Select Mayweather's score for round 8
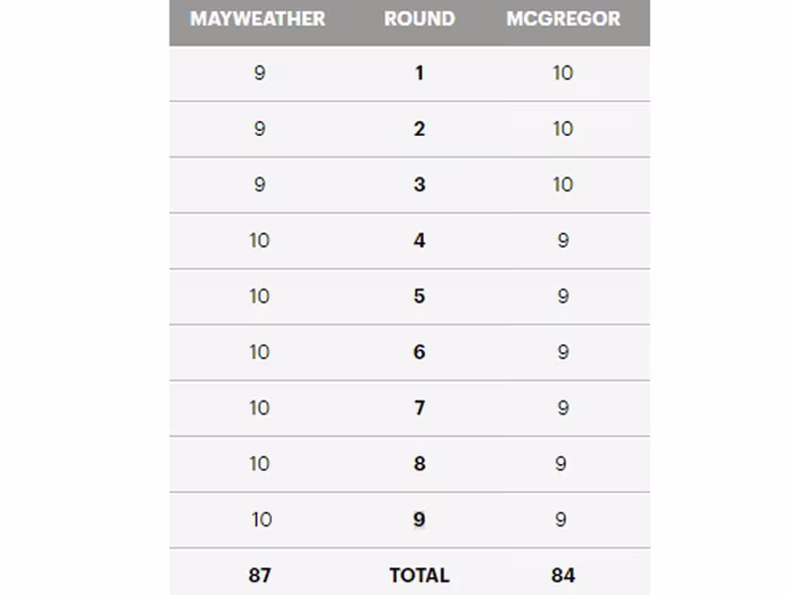The width and height of the screenshot is (786, 595). [260, 464]
